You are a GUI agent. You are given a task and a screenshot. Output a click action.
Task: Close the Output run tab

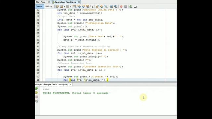71,85
